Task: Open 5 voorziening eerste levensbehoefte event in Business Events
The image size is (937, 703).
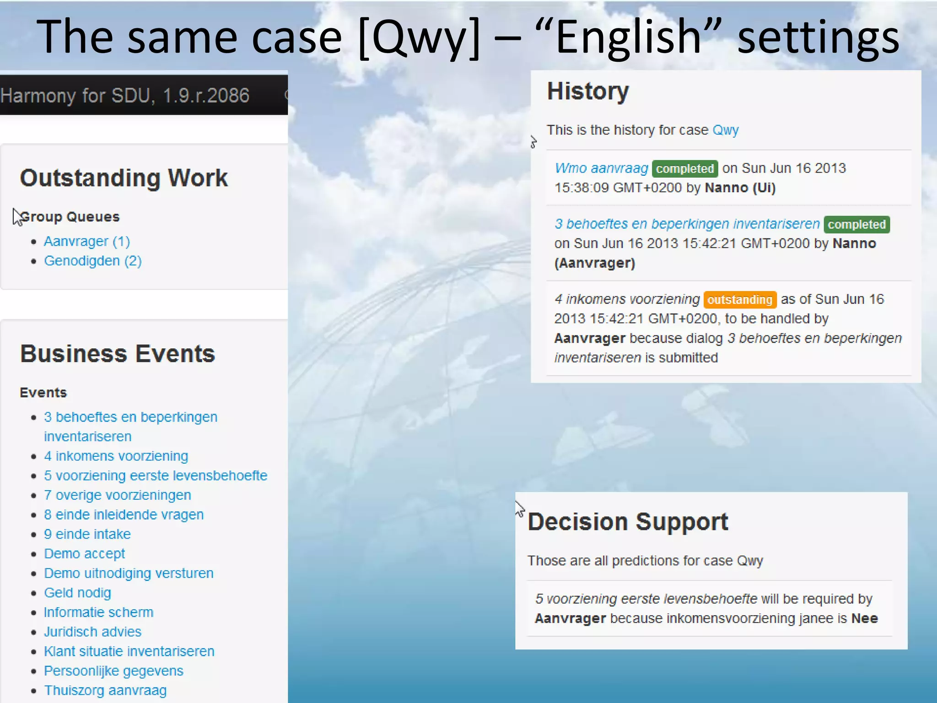Action: pyautogui.click(x=156, y=476)
